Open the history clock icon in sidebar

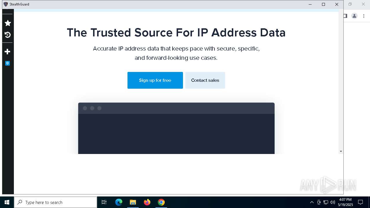coord(8,35)
